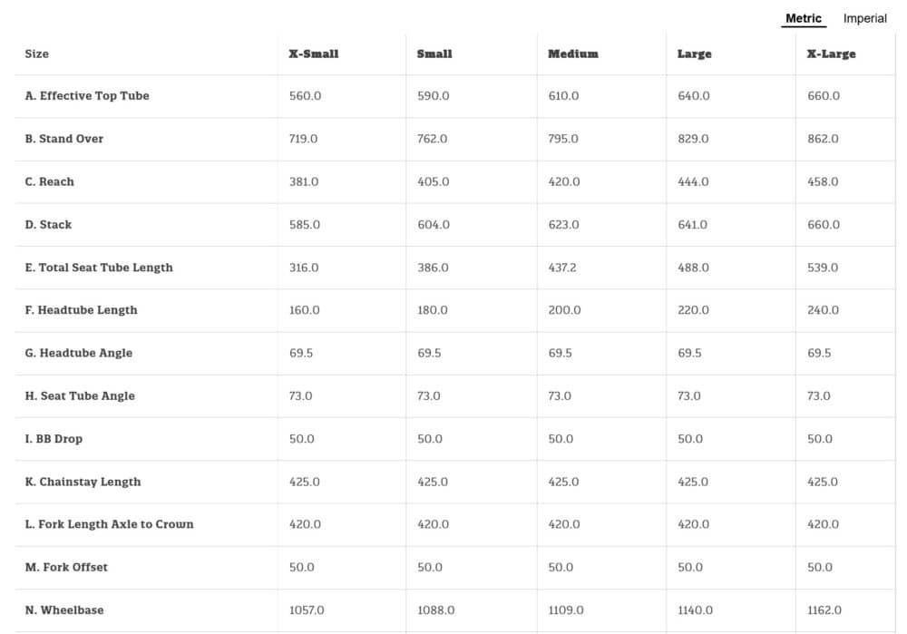Viewport: 907px width, 634px height.
Task: Switch to the Imperial units tab
Action: (864, 18)
